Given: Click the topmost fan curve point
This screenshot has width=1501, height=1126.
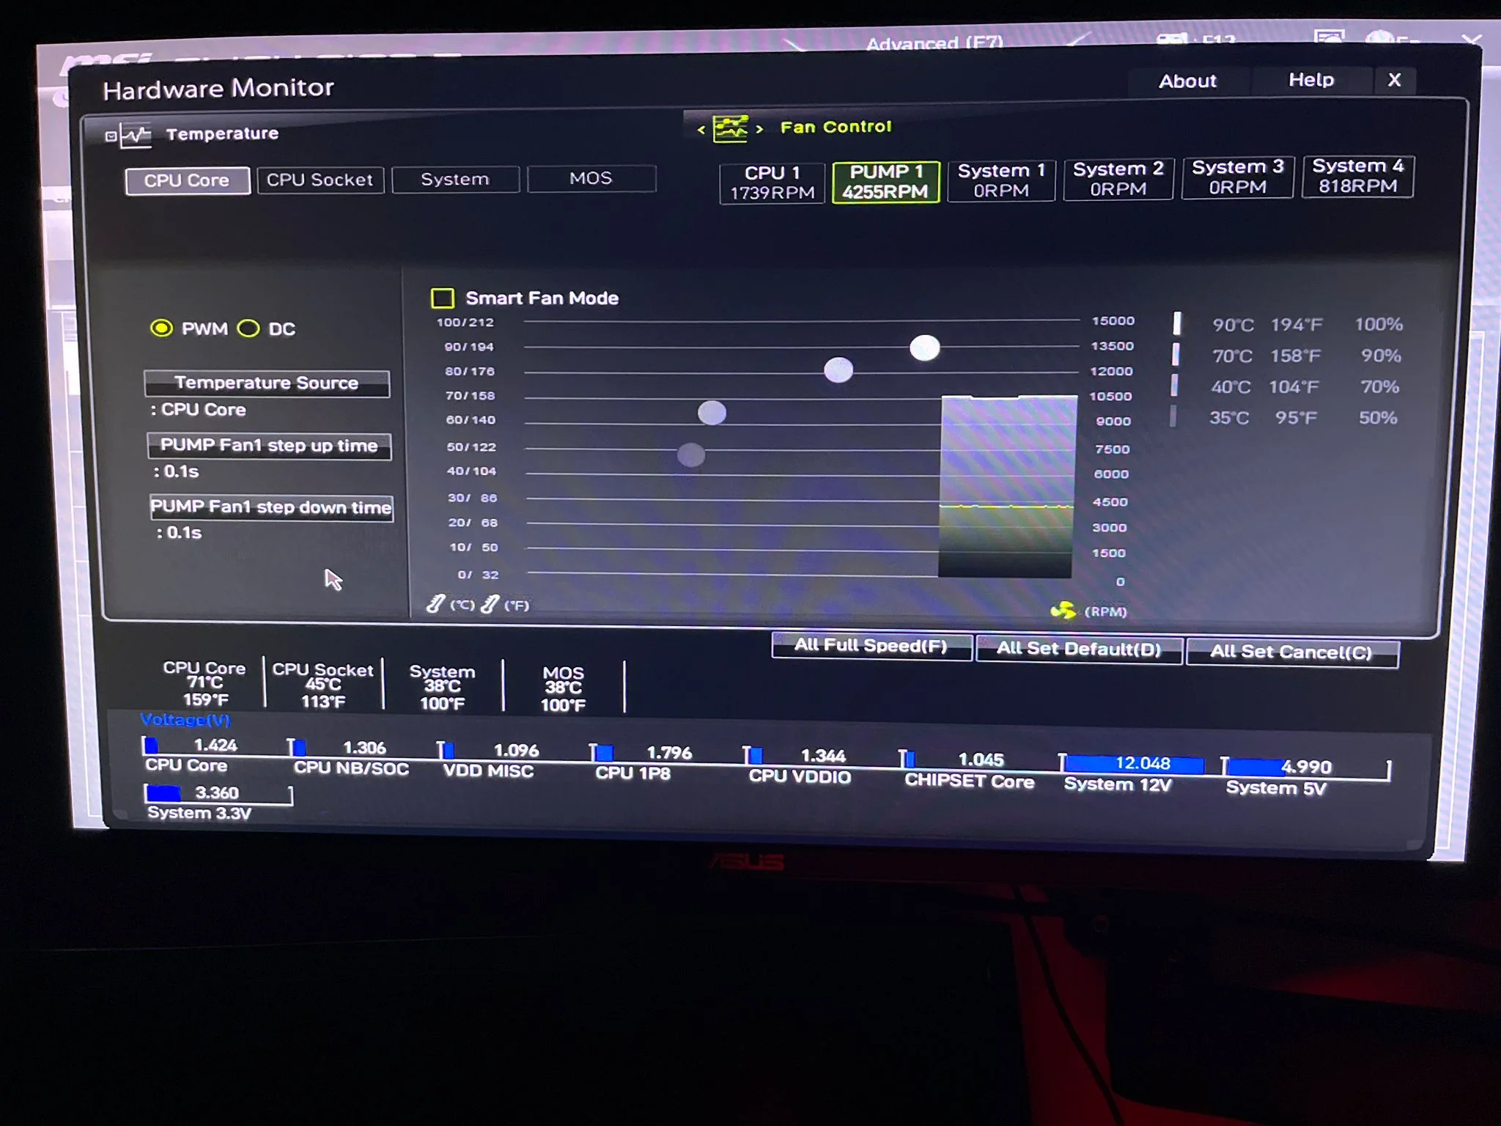Looking at the screenshot, I should point(924,347).
